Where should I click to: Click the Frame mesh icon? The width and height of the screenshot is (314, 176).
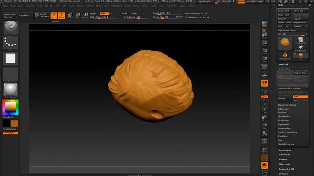264,110
